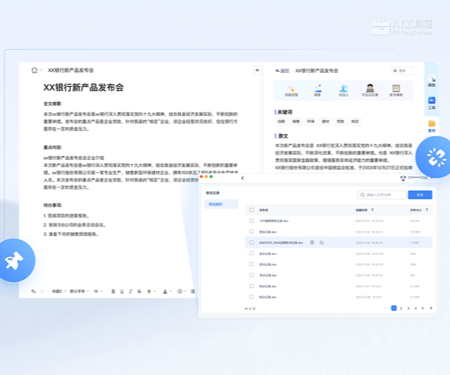Click the undo arrow in the editor toolbar

pyautogui.click(x=33, y=290)
